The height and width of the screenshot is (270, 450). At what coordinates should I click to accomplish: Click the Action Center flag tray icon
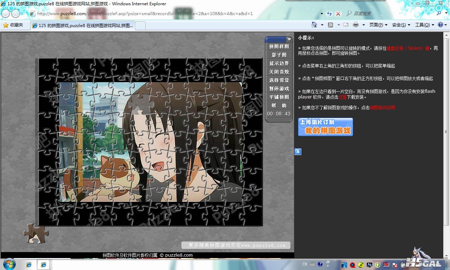pyautogui.click(x=395, y=265)
